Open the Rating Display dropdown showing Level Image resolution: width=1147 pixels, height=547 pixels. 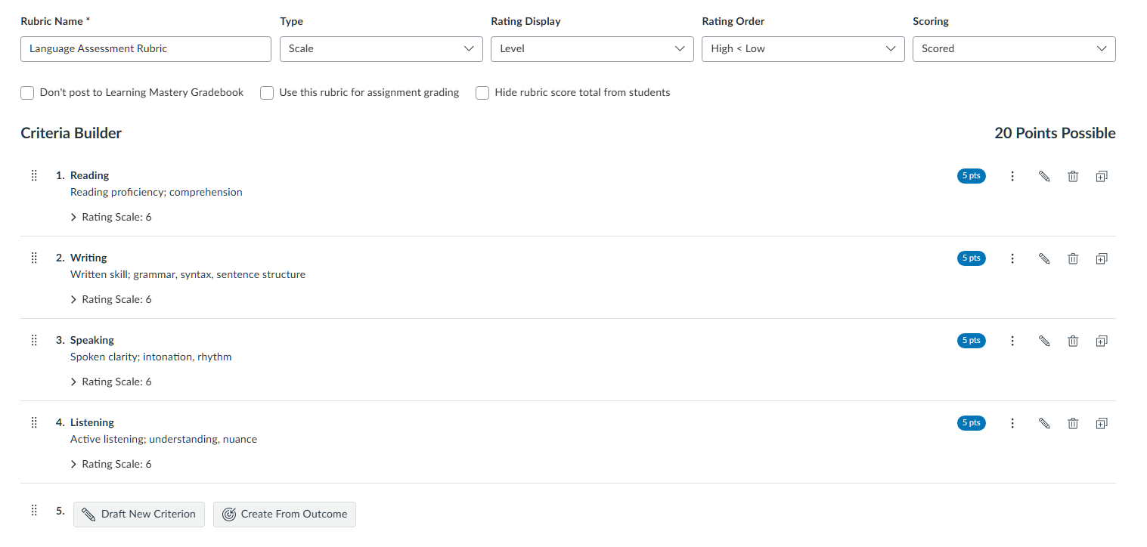pyautogui.click(x=592, y=48)
